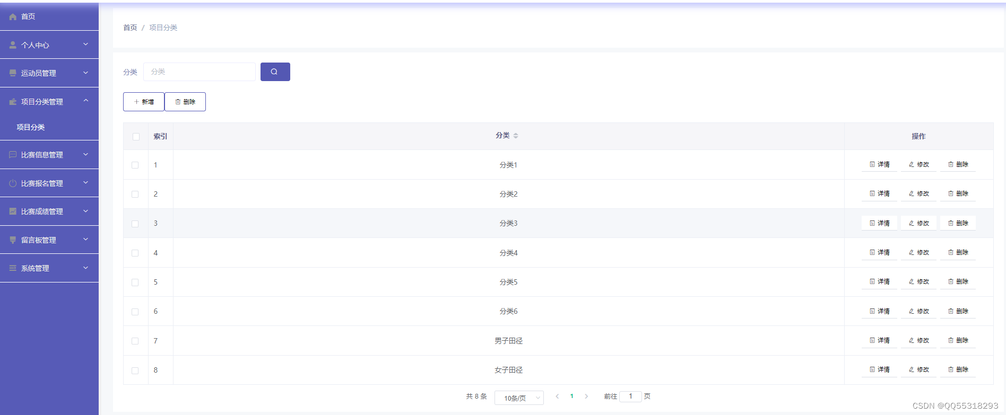Click 删除 for row 分类1
The width and height of the screenshot is (1006, 415).
click(x=958, y=164)
